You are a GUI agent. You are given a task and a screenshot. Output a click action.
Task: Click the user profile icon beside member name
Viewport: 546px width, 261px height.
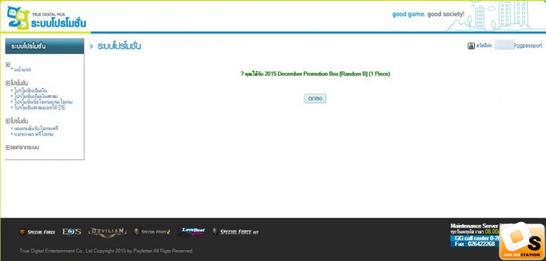471,46
